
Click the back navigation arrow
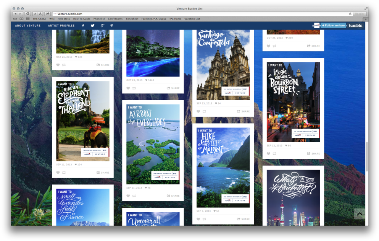tap(15, 13)
